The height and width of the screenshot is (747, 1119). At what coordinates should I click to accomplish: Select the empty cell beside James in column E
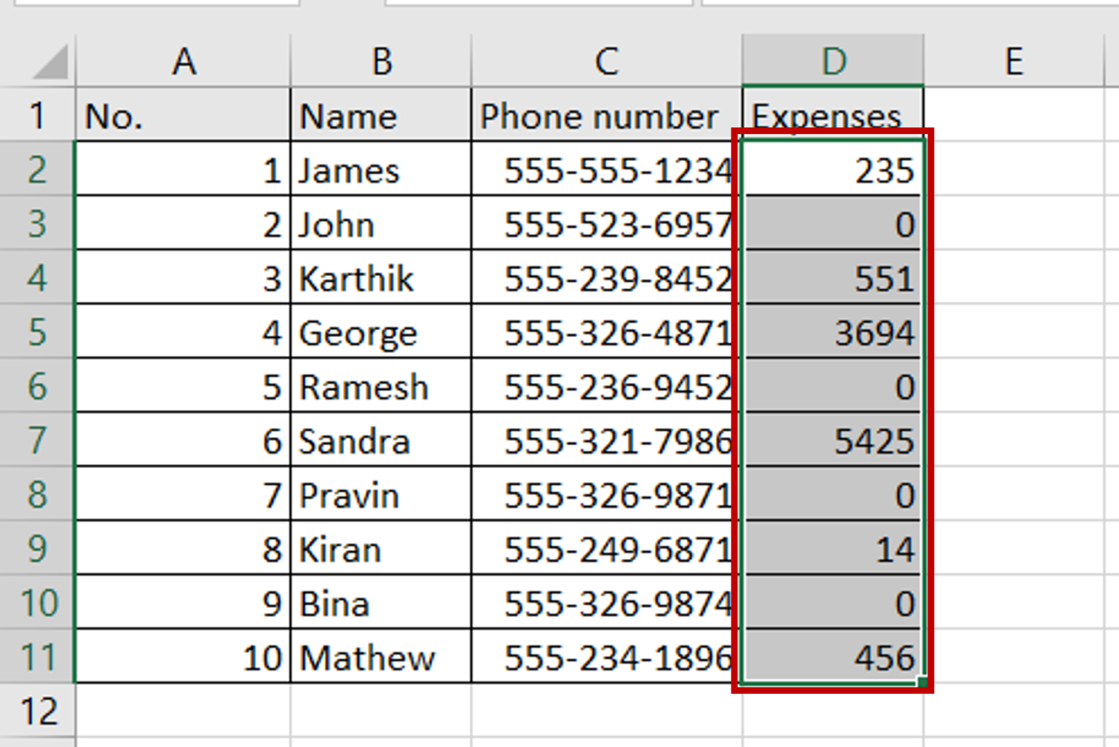1016,170
